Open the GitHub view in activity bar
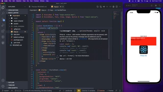Screen dimensions: 163x92 3,43
